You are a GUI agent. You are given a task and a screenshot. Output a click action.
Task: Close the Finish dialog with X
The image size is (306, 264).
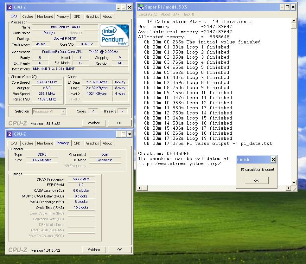pyautogui.click(x=273, y=160)
